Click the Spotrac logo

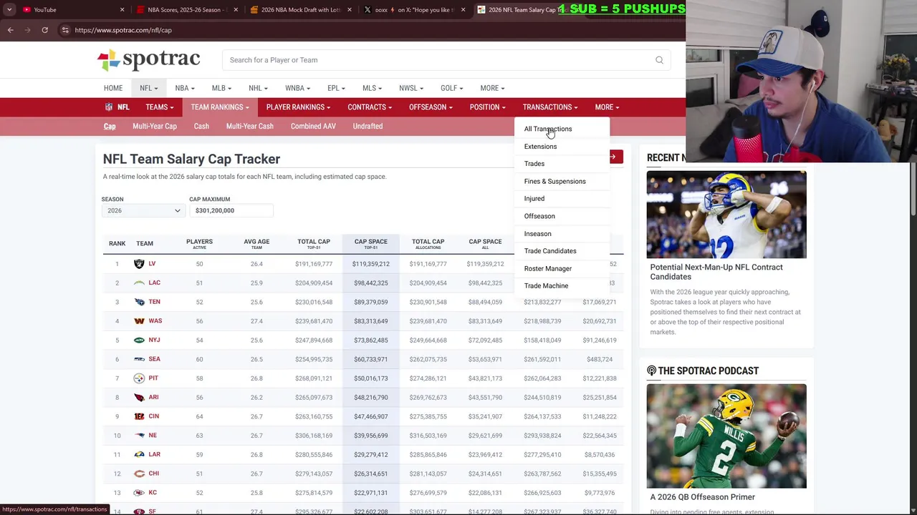click(x=148, y=59)
